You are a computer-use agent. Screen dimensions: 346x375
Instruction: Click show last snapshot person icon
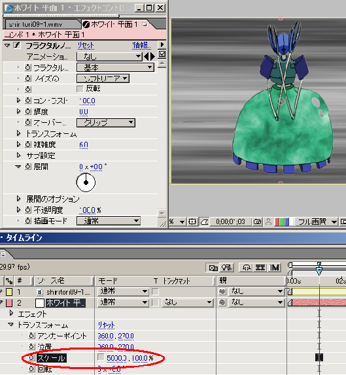(x=268, y=221)
